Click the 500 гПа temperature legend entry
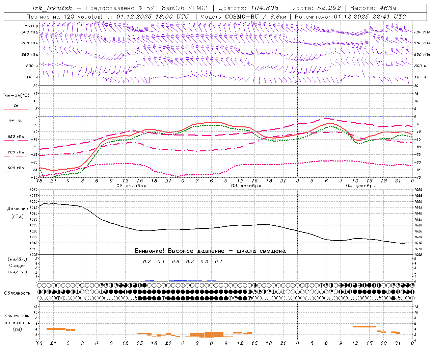The image size is (432, 346). click(16, 169)
